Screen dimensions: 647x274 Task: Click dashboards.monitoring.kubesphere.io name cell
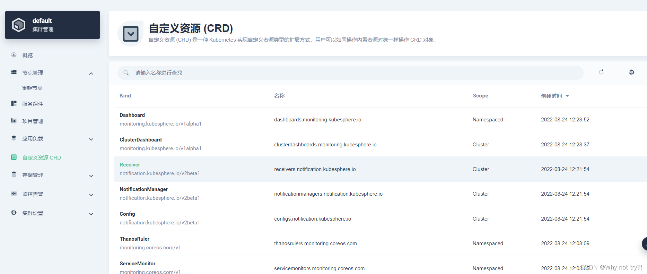[x=318, y=120]
